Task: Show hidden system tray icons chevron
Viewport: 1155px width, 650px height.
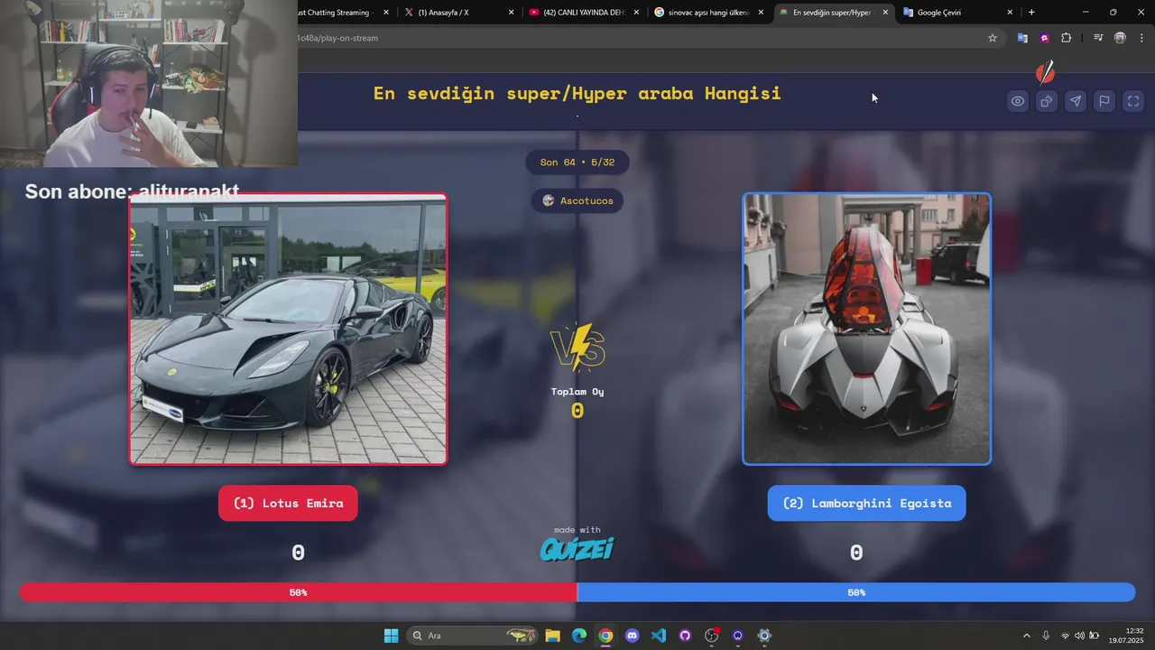Action: [1026, 636]
